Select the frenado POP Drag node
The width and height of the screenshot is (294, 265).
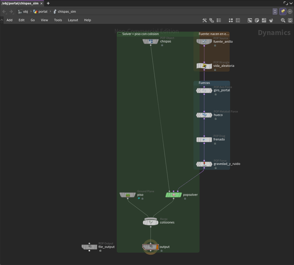tap(204, 140)
